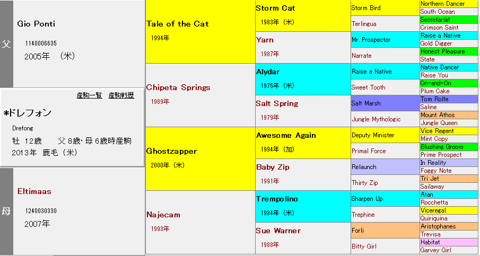480x256 pixels.
Task: Click the 父 sire label tab
Action: point(6,44)
